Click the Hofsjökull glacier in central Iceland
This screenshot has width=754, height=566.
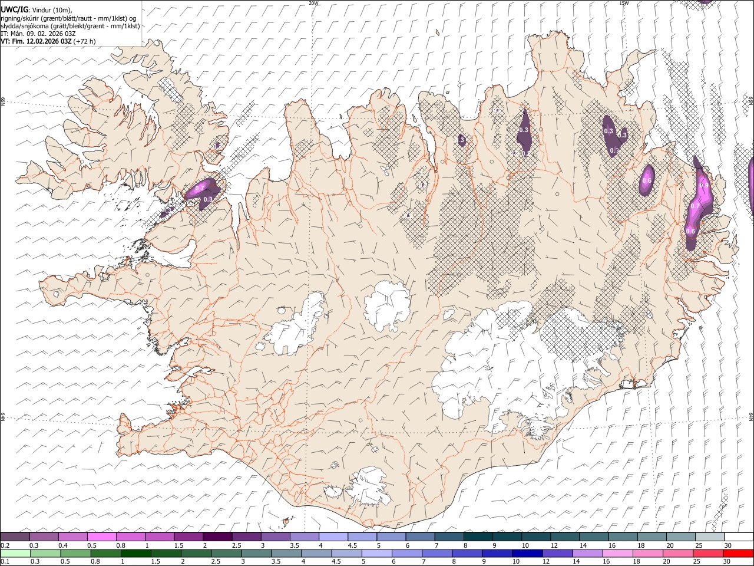387,305
